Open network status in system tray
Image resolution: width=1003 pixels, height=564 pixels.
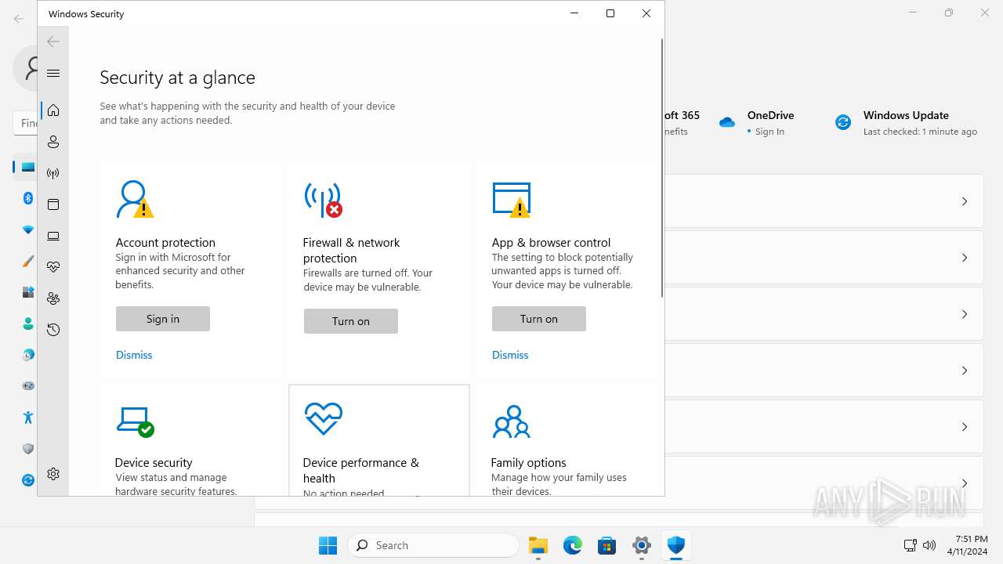[x=910, y=545]
